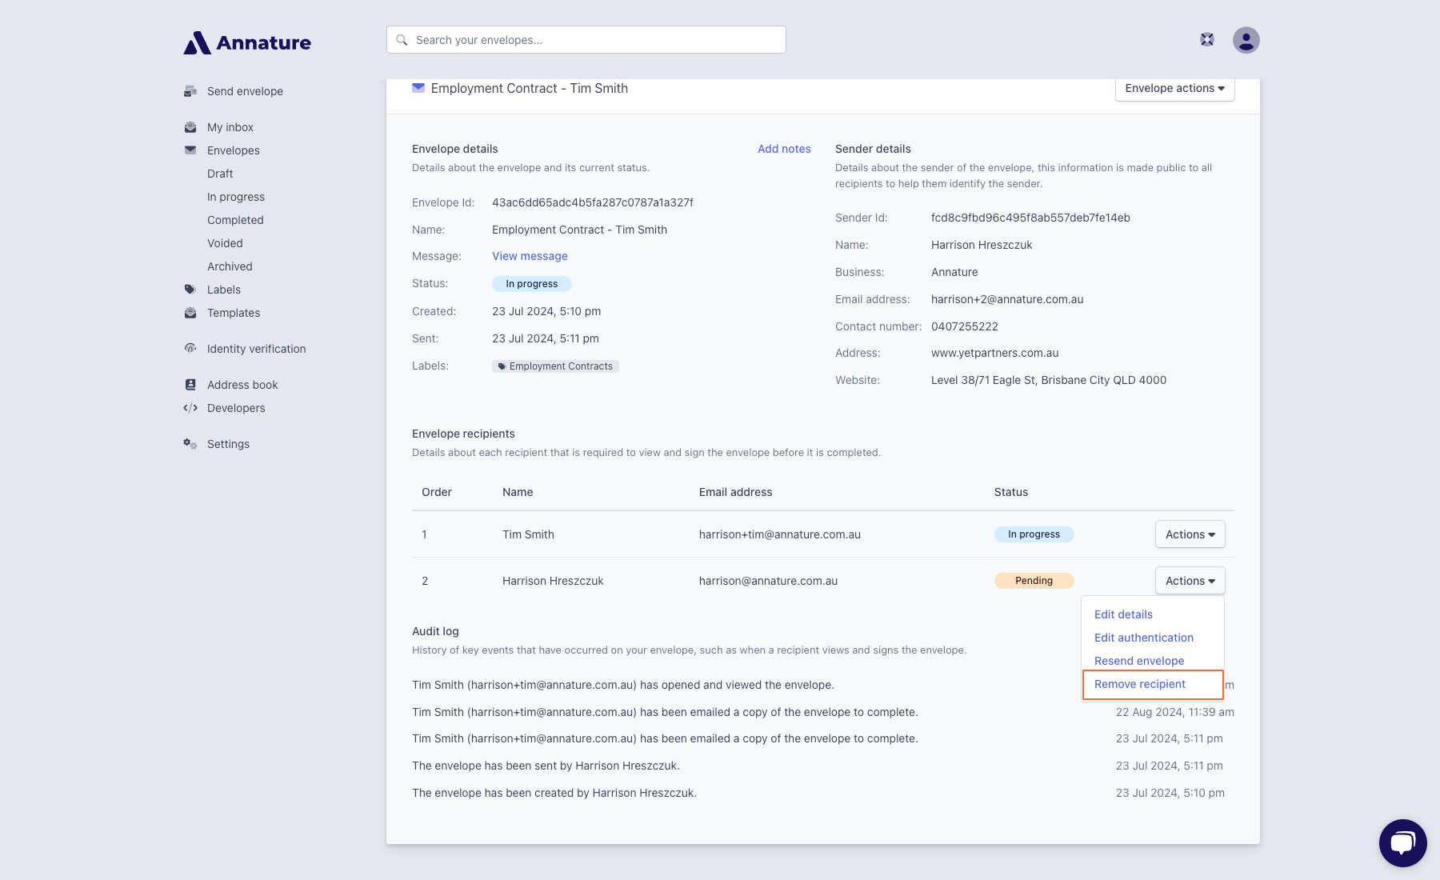Show Archived envelopes
Image resolution: width=1440 pixels, height=880 pixels.
230,266
